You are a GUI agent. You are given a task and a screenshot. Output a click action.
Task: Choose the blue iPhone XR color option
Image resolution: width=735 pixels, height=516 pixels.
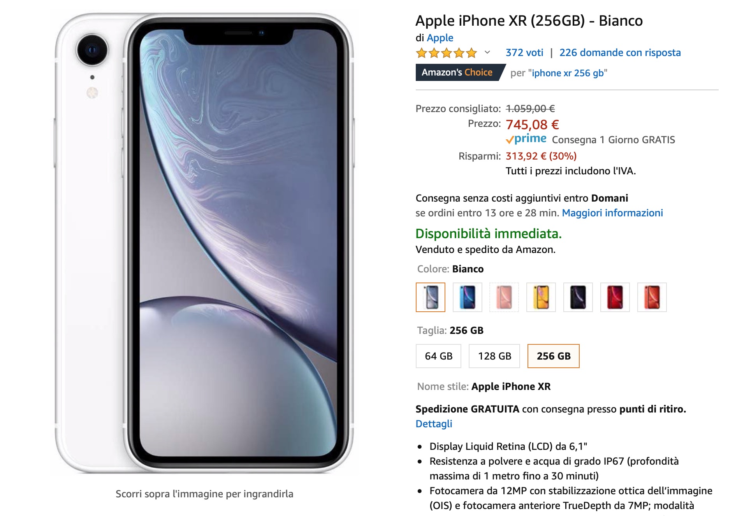tap(467, 297)
